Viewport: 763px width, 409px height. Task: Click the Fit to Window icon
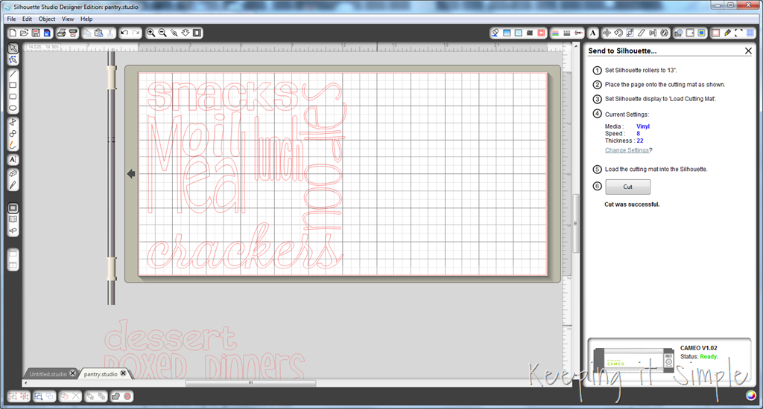coord(197,33)
